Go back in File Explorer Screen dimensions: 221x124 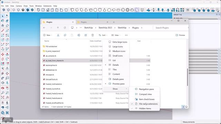(44, 28)
